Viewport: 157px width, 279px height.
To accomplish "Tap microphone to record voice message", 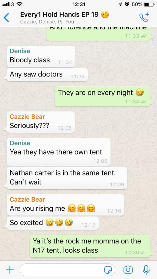I will tap(146, 270).
